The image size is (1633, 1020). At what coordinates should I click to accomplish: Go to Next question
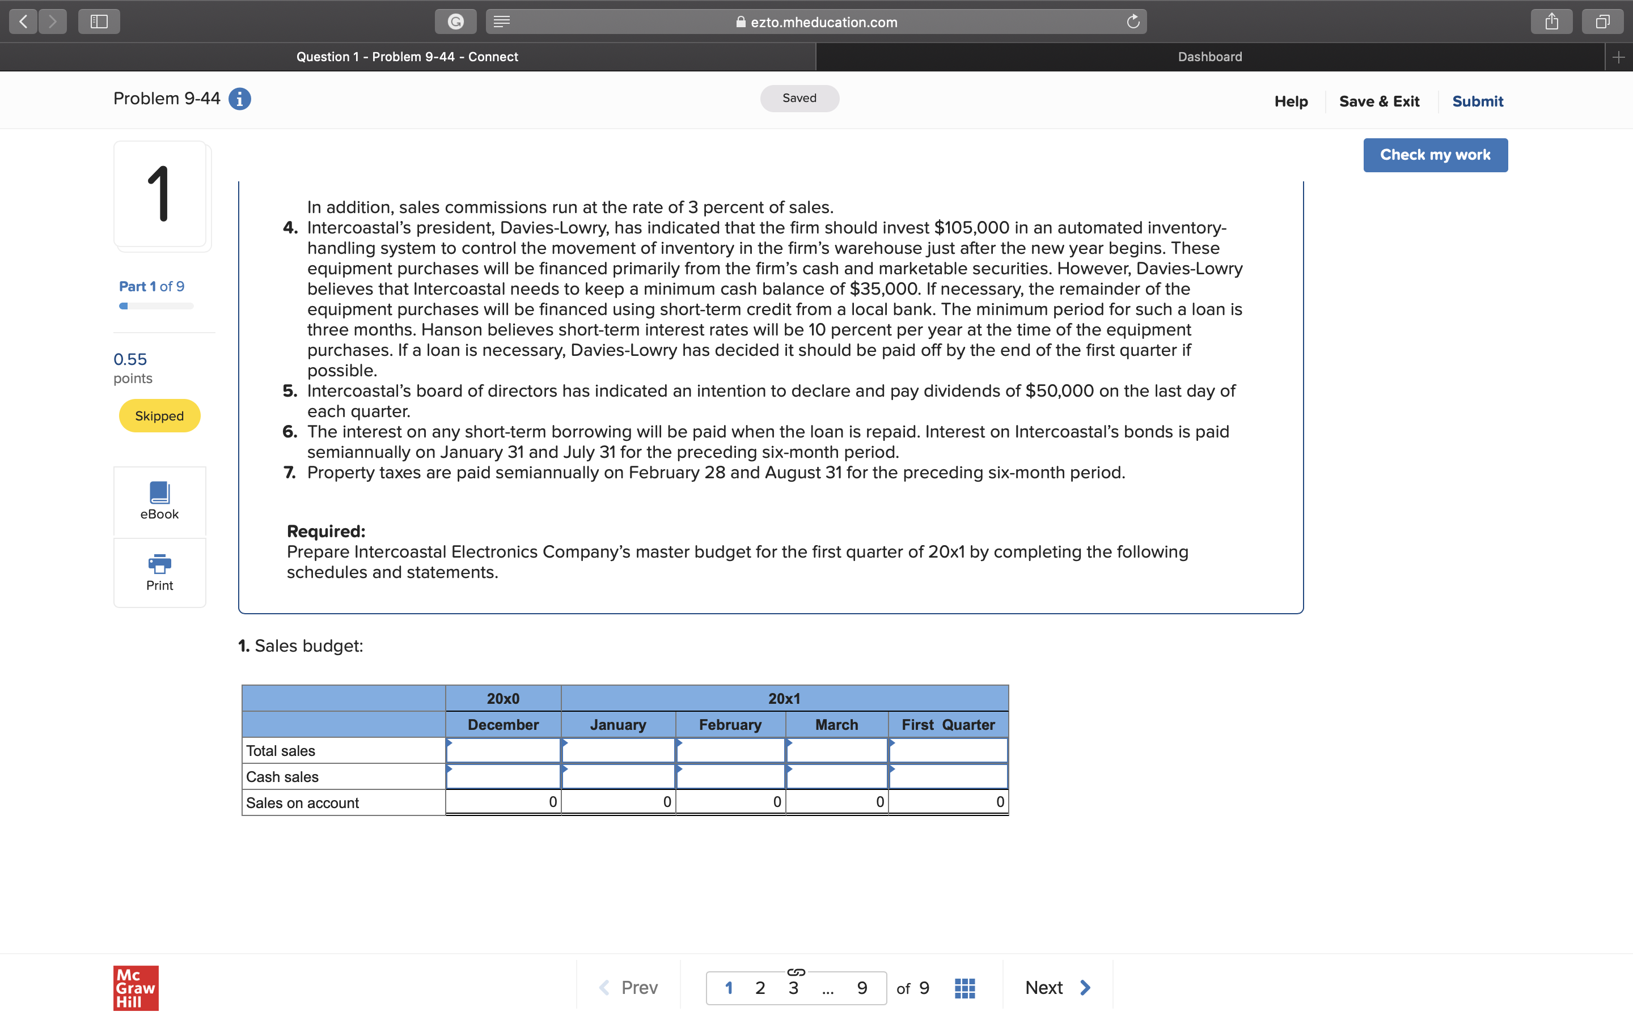click(1057, 988)
